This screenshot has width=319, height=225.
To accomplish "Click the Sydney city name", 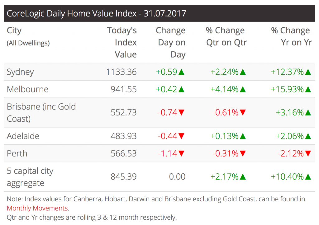I will point(20,72).
